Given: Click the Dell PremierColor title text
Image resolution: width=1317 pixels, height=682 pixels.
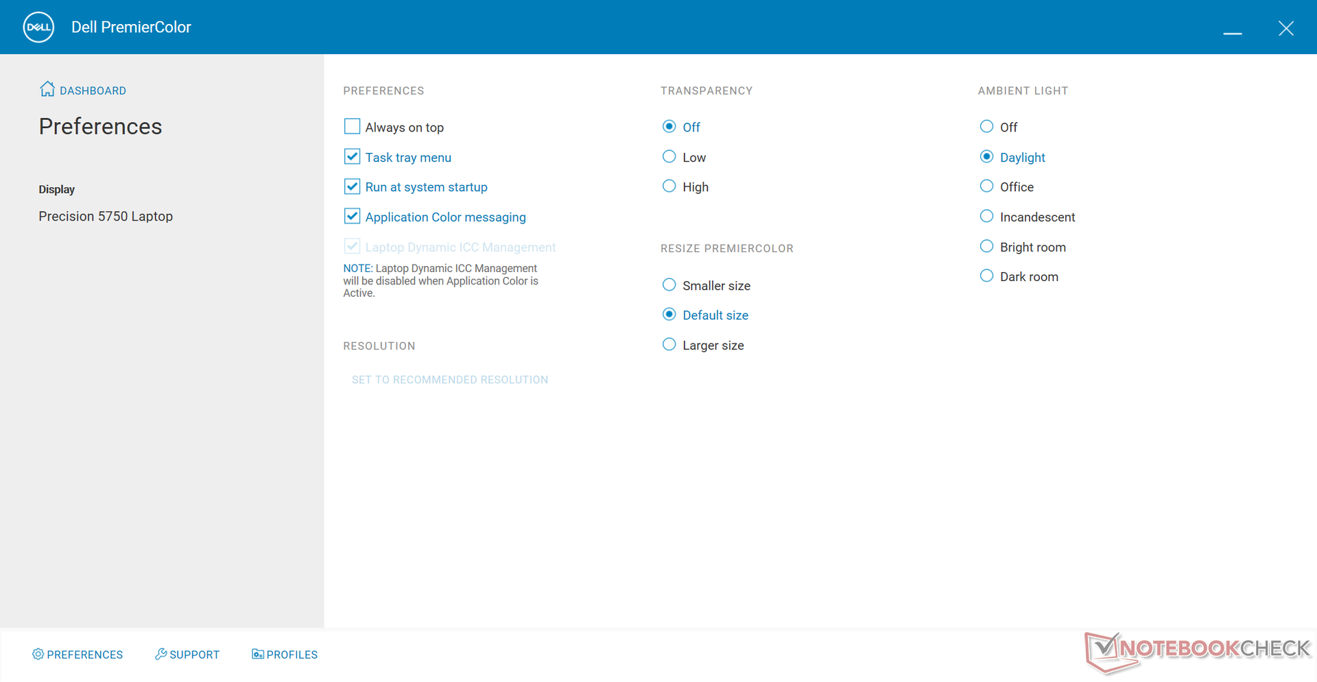Looking at the screenshot, I should tap(131, 27).
